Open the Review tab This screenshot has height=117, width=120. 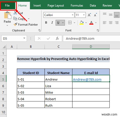pos(107,6)
